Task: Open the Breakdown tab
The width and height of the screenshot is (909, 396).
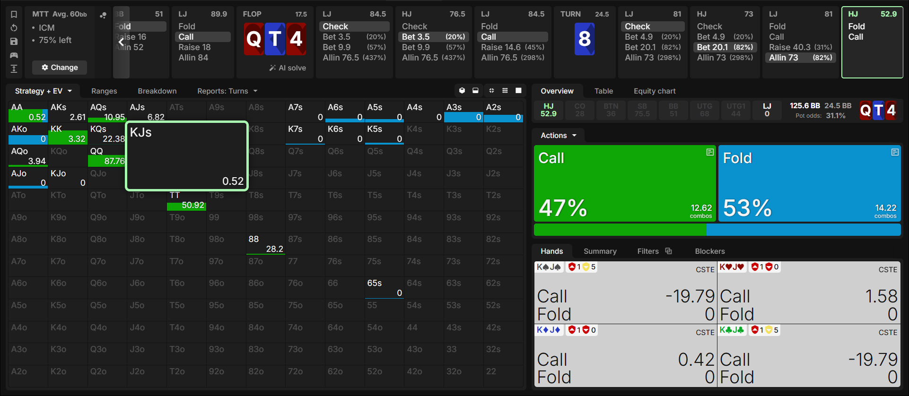Action: [157, 91]
